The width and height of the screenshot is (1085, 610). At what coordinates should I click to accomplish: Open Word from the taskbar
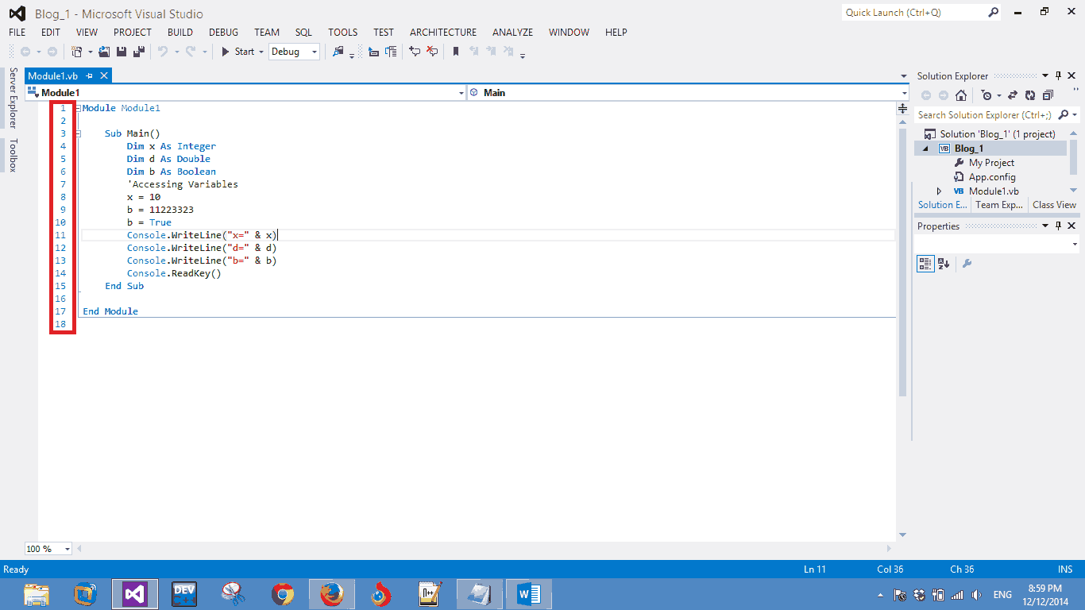point(528,593)
